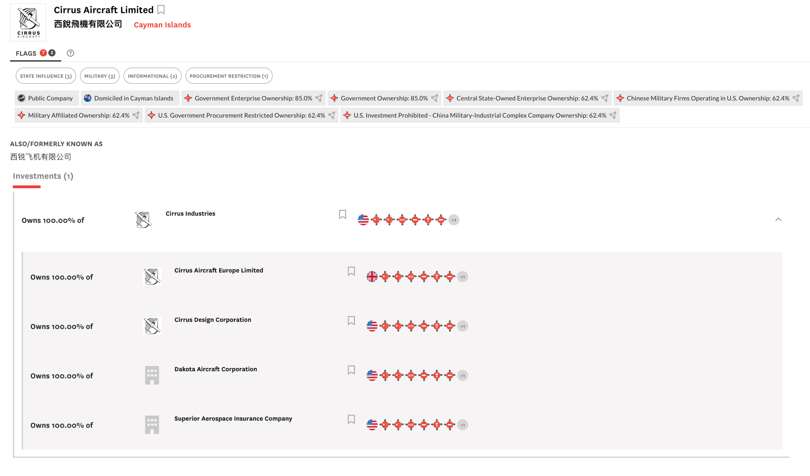
Task: Click Cirrus Aircraft Europe Limited logo
Action: click(x=152, y=277)
